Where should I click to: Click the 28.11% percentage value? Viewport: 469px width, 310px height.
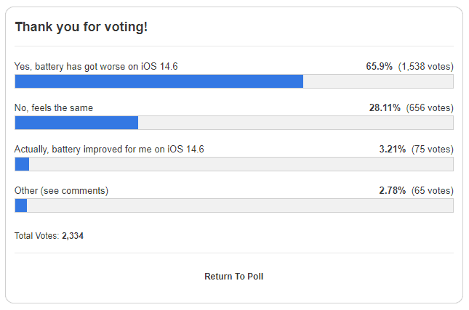(x=385, y=107)
